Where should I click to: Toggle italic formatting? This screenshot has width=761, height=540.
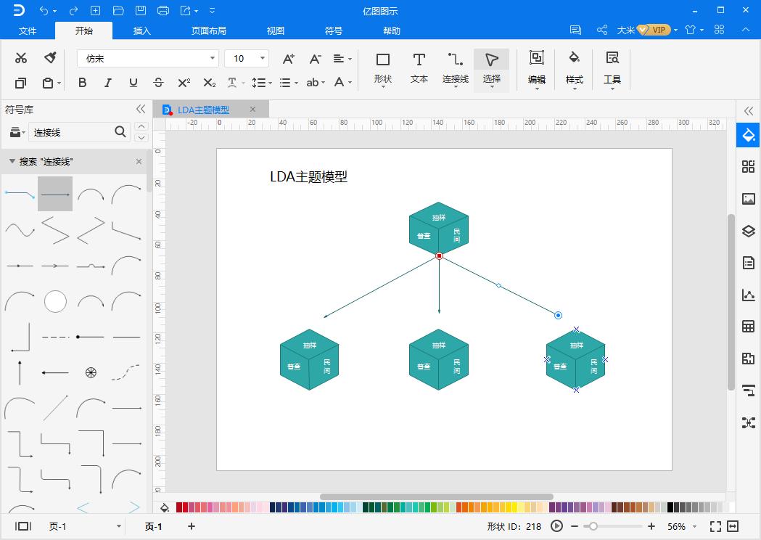tap(107, 83)
